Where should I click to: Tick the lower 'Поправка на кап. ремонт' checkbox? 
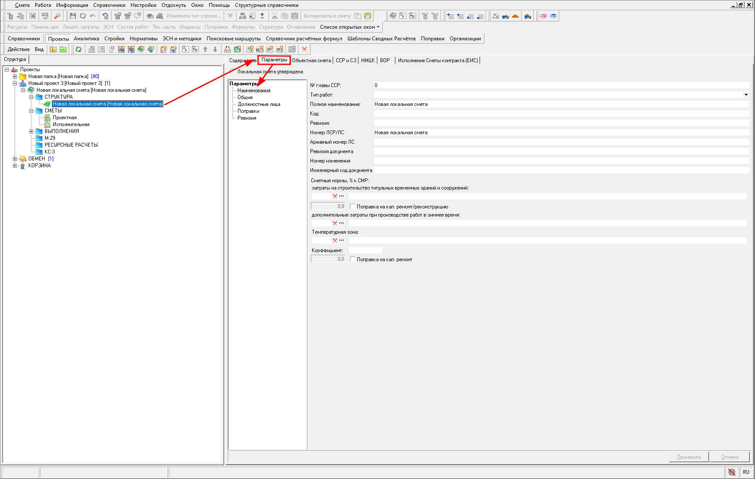(x=353, y=259)
